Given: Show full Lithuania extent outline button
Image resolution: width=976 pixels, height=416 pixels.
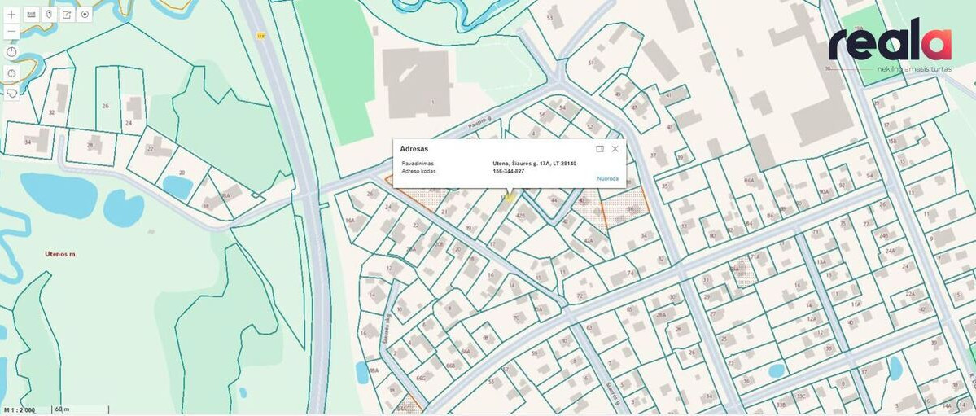Looking at the screenshot, I should coord(12,93).
